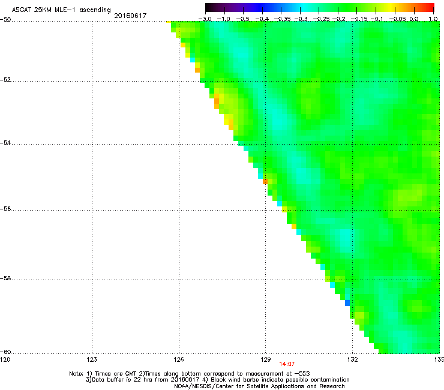Click the 120 longitude axis label
The width and height of the screenshot is (444, 390).
coord(5,359)
